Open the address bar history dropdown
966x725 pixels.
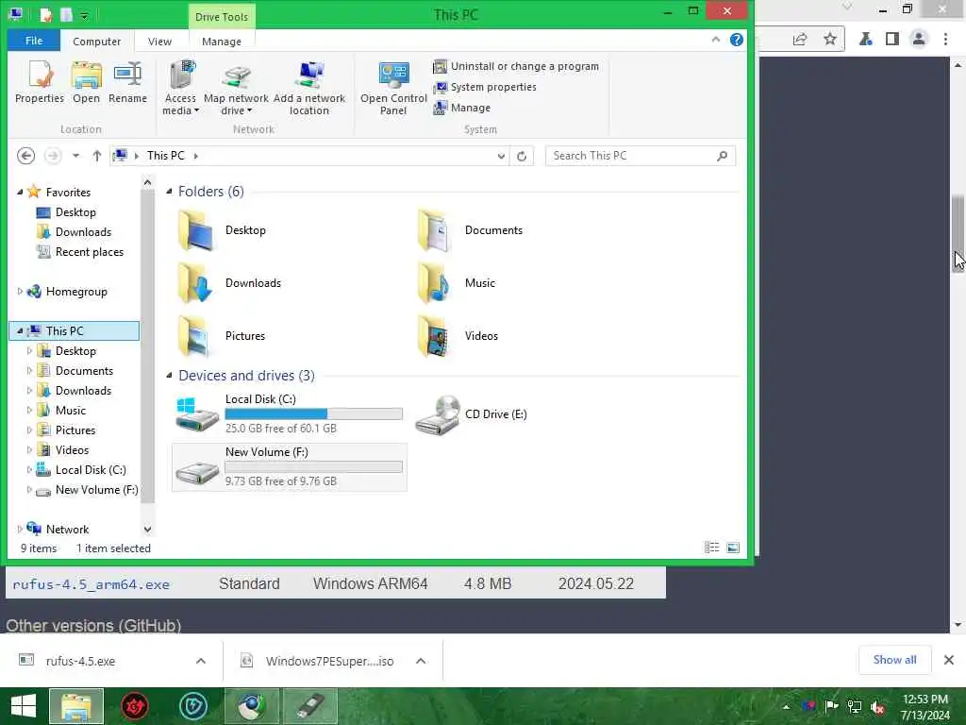pos(501,156)
